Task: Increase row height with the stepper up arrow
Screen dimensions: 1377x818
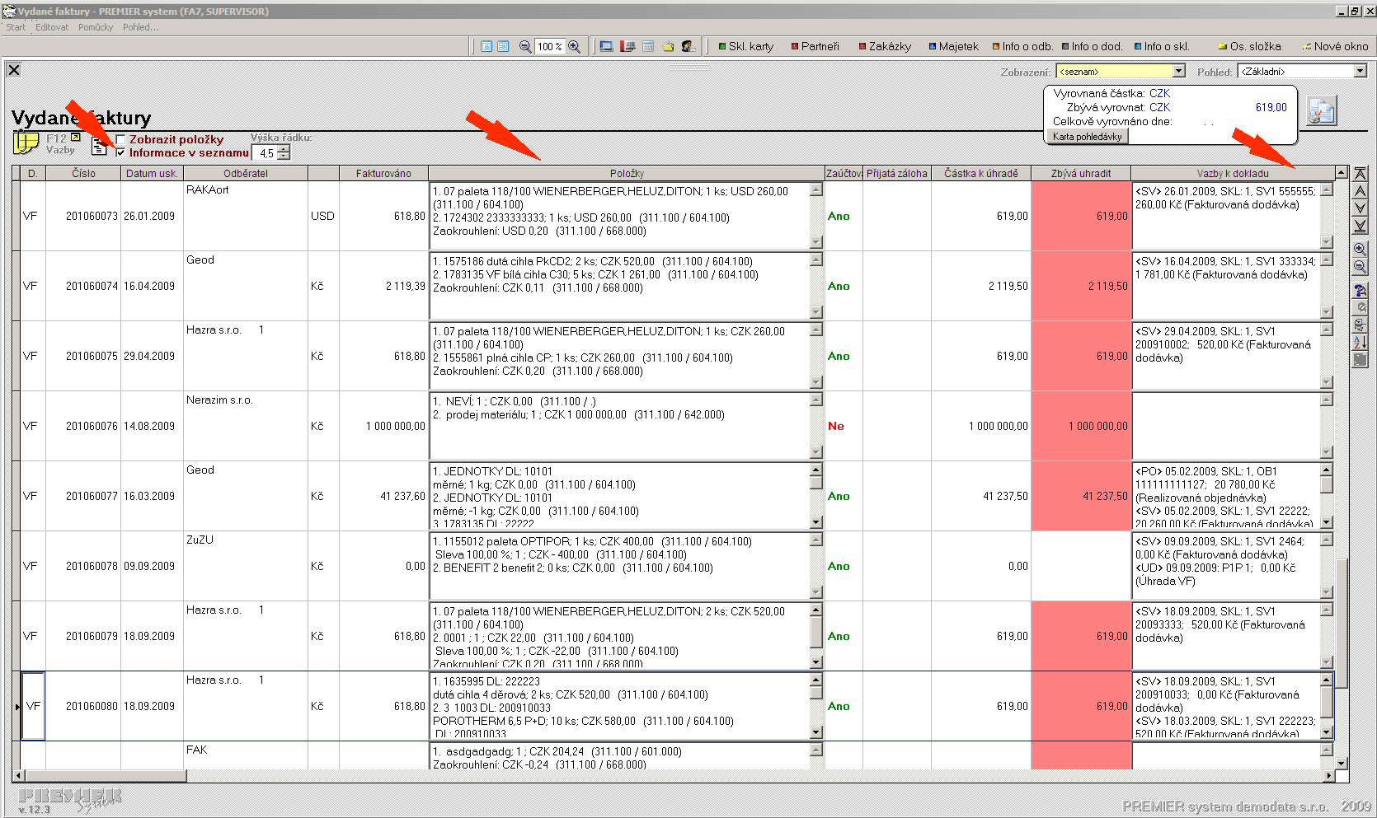Action: point(284,149)
